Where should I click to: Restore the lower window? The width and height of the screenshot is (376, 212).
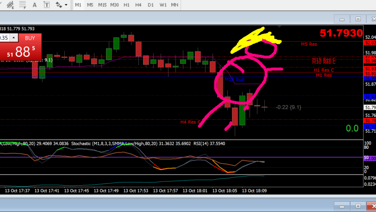pyautogui.click(x=358, y=206)
